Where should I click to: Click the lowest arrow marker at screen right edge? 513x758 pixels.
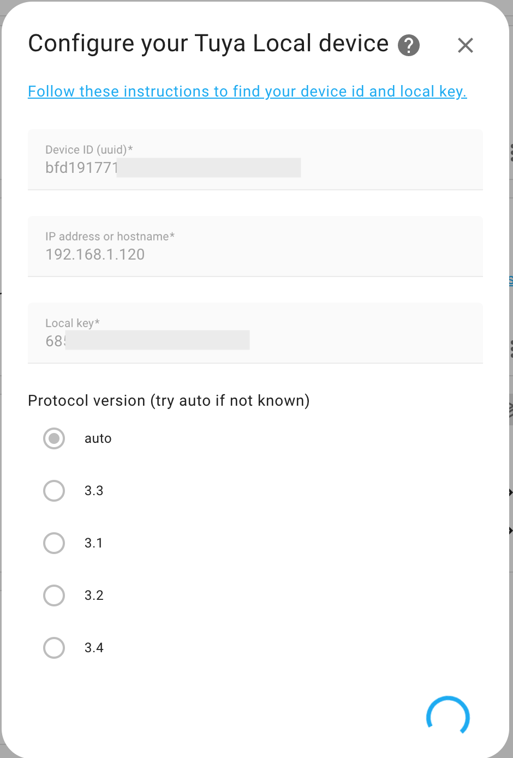tap(510, 530)
